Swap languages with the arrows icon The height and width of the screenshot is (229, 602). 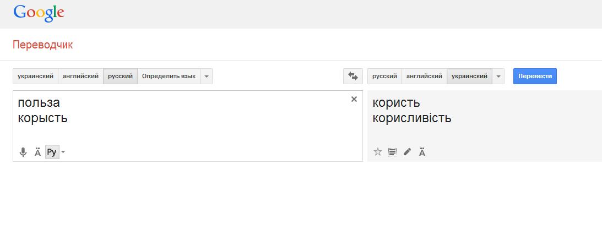(x=352, y=76)
